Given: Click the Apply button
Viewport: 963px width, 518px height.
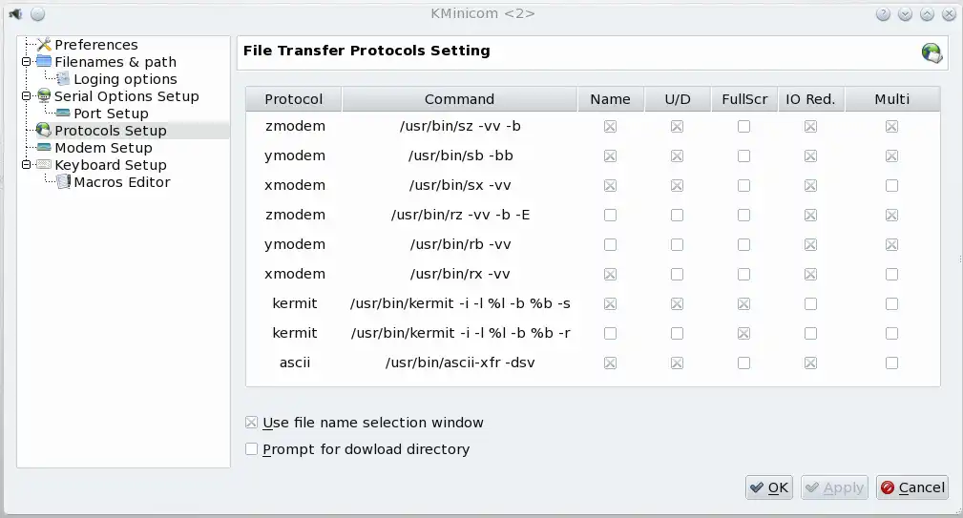Looking at the screenshot, I should 834,487.
